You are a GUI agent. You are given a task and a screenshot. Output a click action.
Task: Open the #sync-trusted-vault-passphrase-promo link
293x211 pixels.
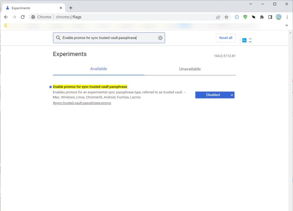[82, 103]
